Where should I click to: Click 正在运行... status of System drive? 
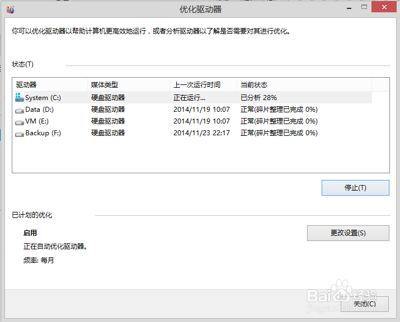pos(189,98)
